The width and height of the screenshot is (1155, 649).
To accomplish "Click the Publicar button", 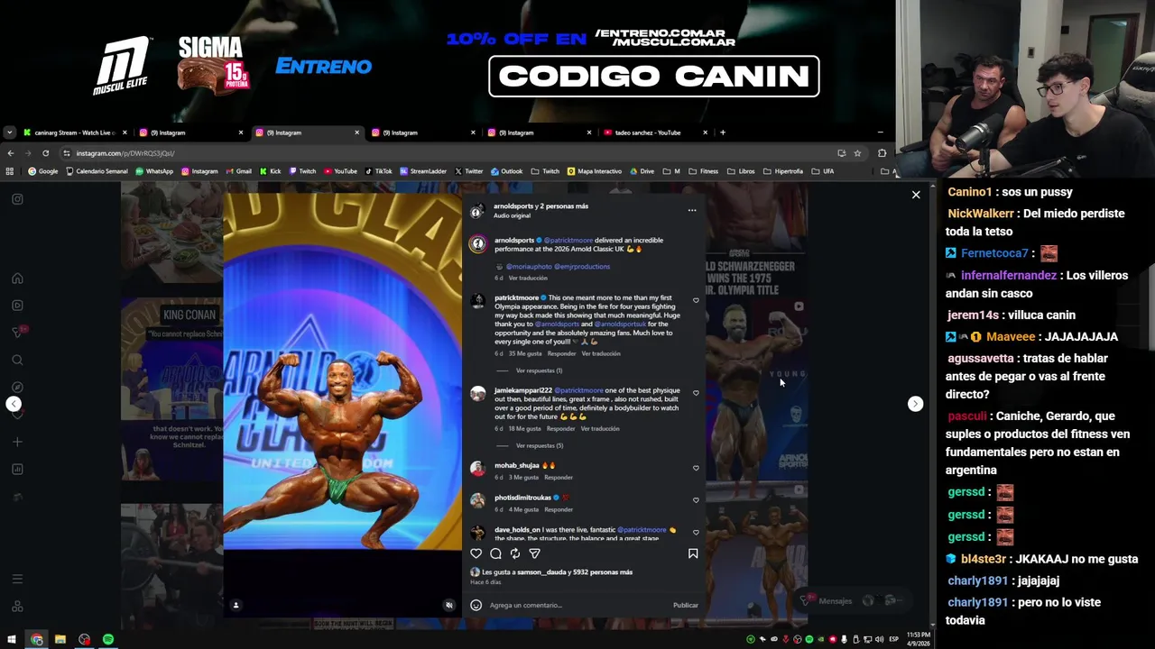I will point(686,605).
